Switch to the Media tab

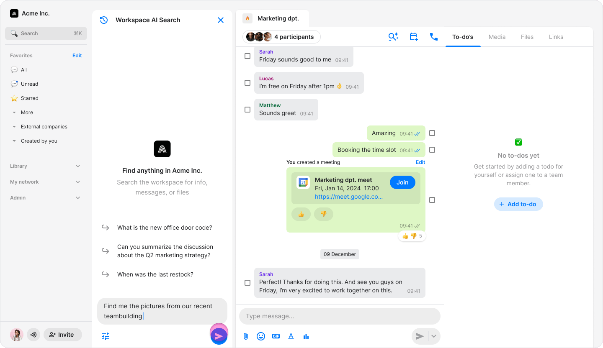(497, 37)
